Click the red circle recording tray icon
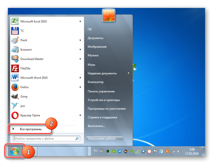 [x=149, y=151]
